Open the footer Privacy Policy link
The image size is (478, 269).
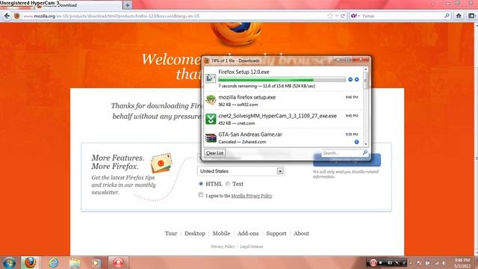click(x=223, y=247)
